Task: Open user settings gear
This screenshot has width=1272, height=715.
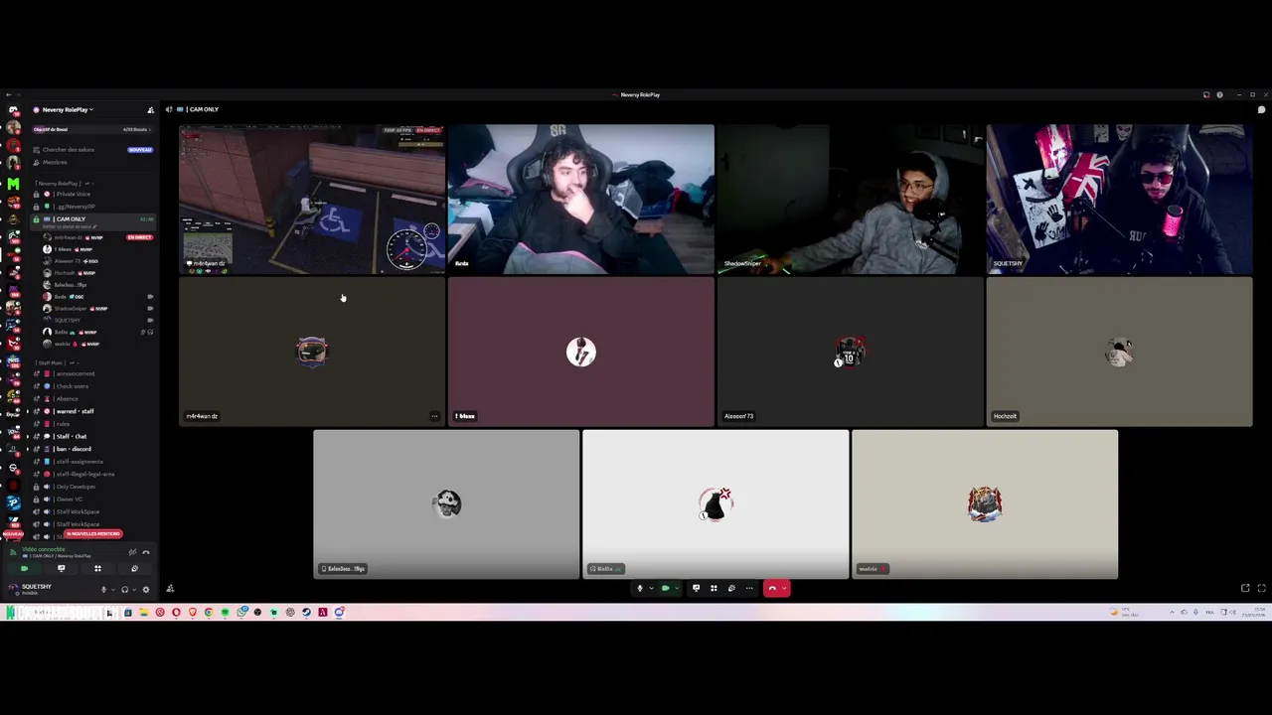Action: 146,589
